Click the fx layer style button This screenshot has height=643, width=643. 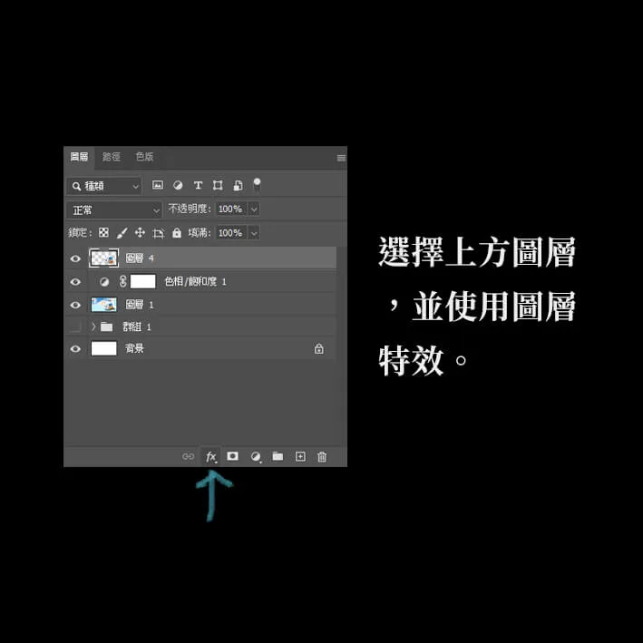point(210,456)
